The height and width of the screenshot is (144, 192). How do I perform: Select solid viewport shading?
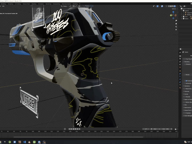171,6
